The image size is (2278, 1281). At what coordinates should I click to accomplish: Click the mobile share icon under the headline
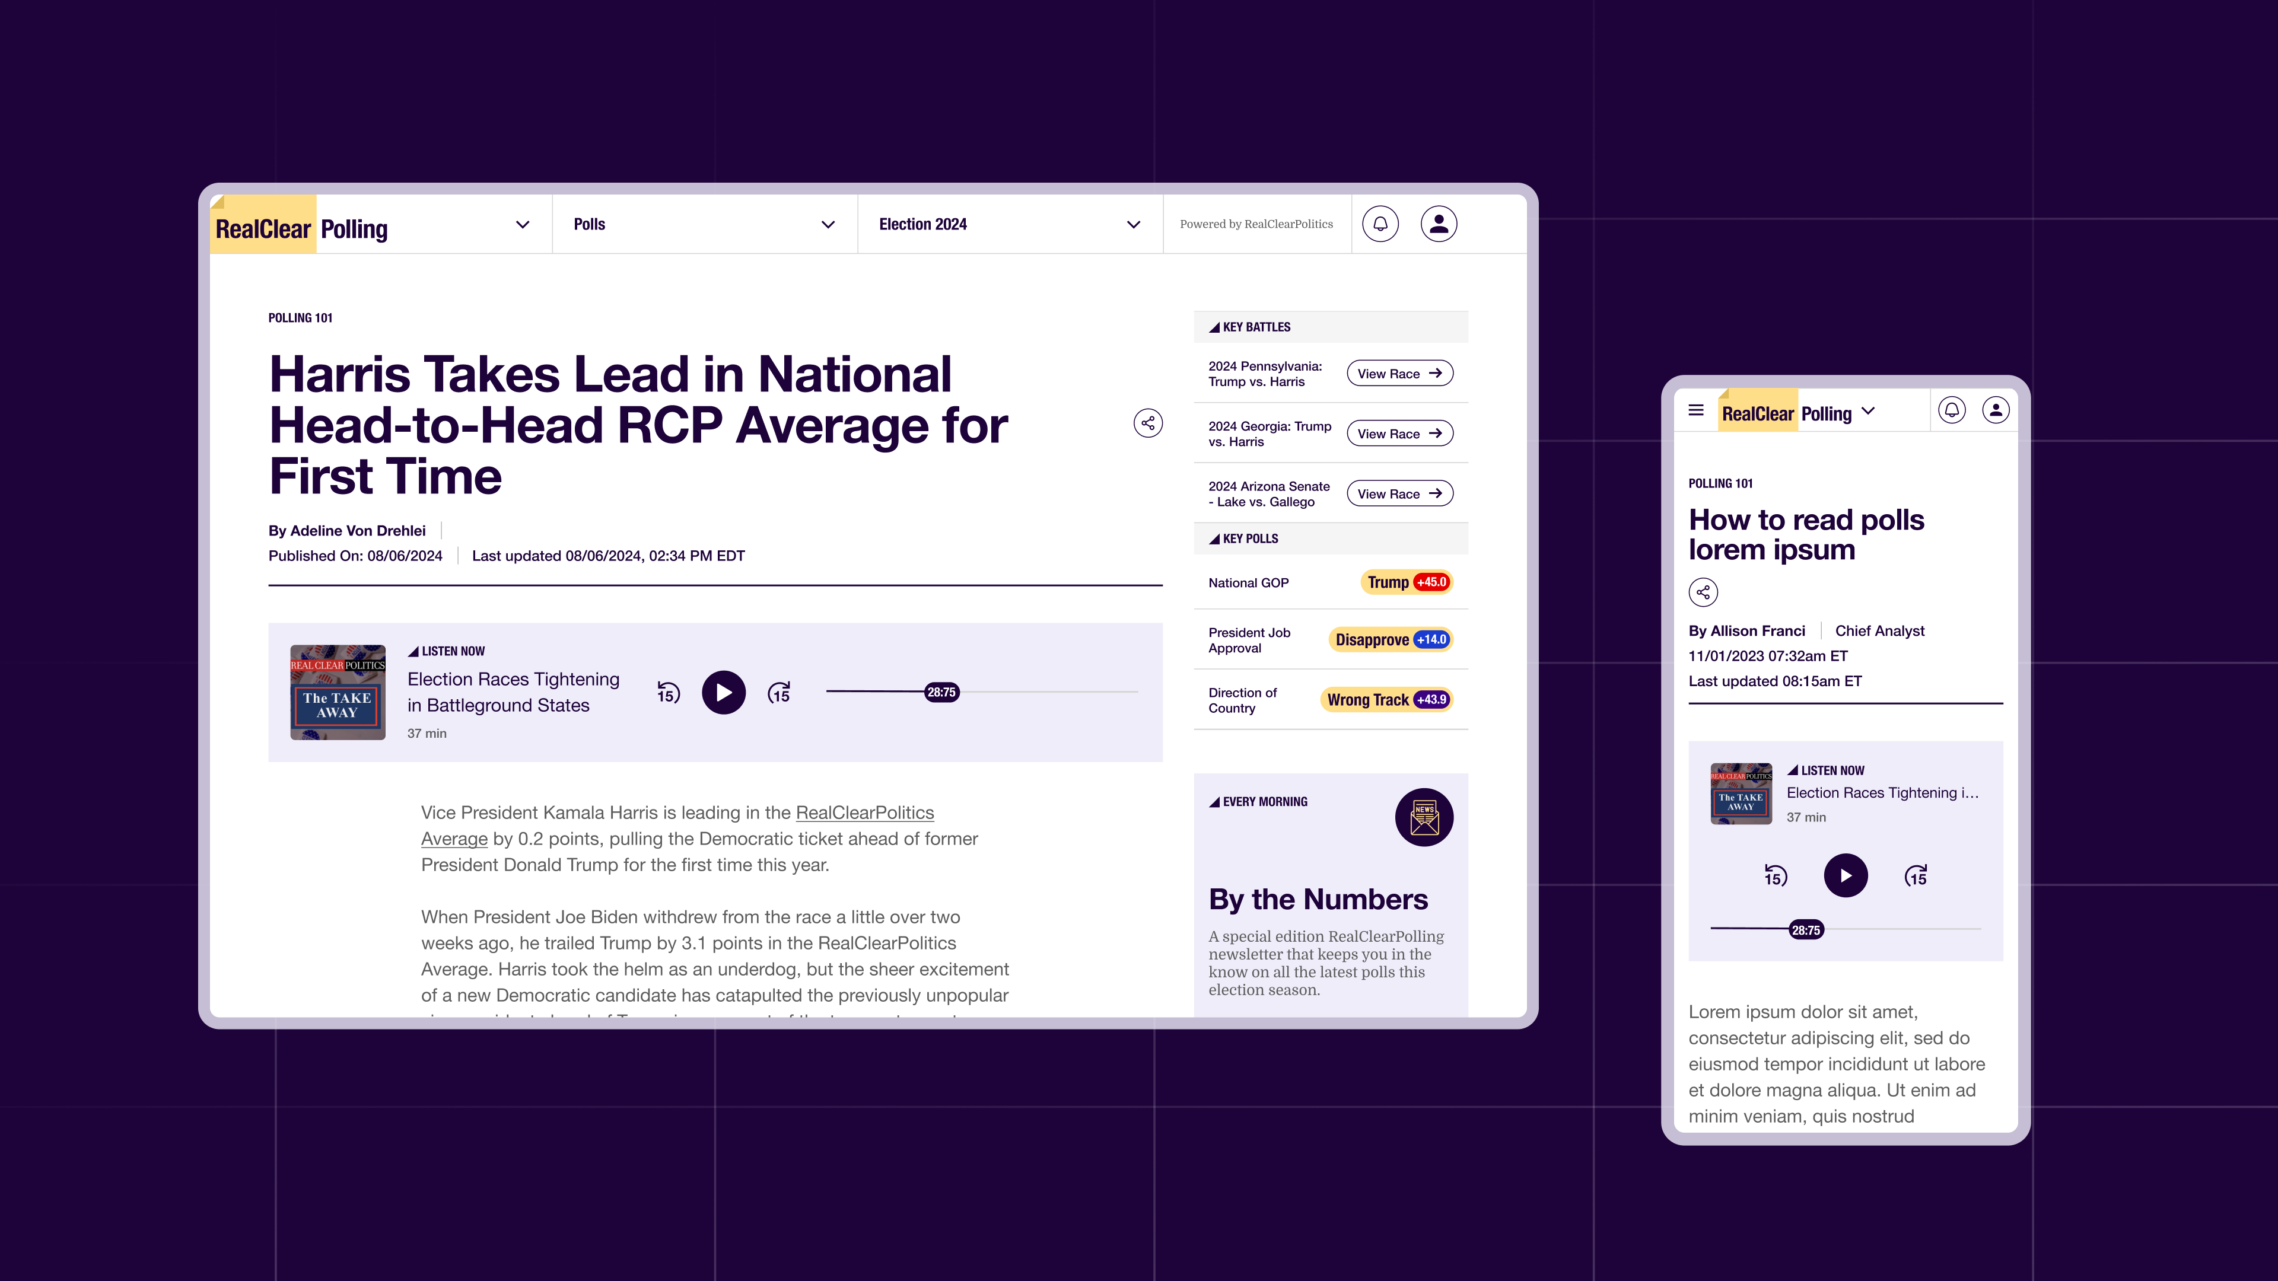(1703, 592)
